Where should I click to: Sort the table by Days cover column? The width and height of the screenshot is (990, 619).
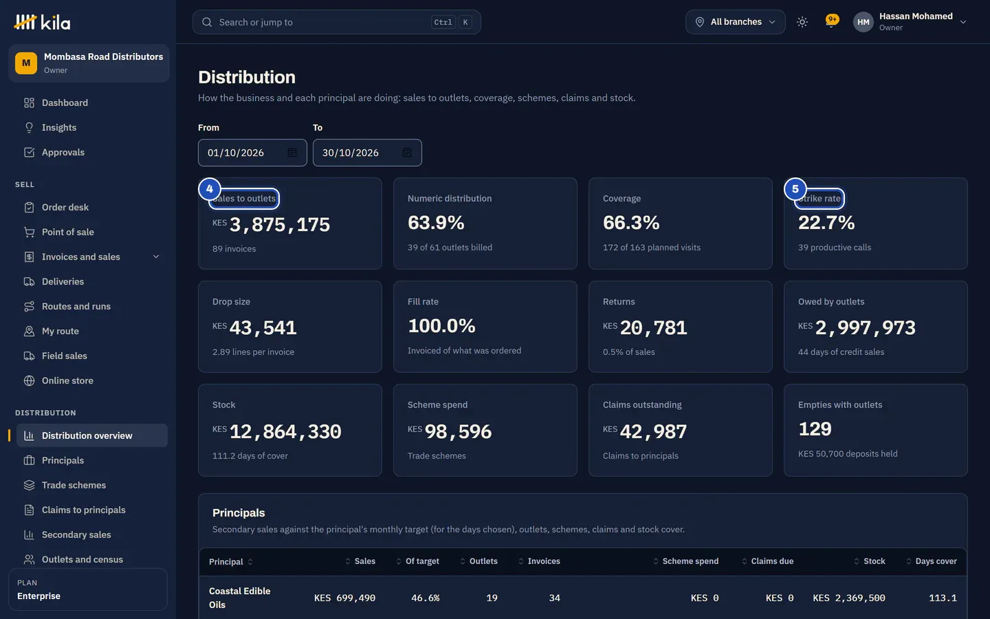pyautogui.click(x=931, y=562)
